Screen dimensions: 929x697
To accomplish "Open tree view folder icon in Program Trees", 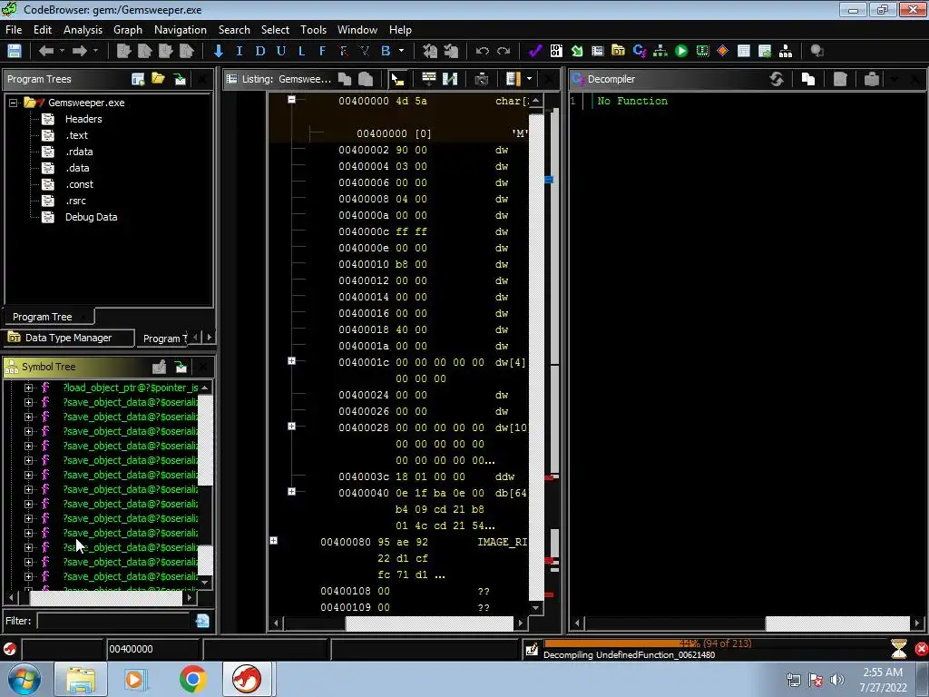I will coord(158,79).
